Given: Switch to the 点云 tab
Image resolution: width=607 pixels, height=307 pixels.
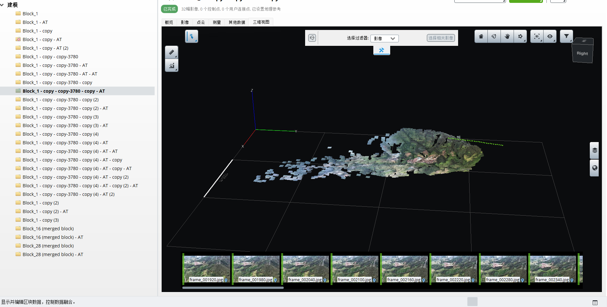Looking at the screenshot, I should click(x=201, y=22).
